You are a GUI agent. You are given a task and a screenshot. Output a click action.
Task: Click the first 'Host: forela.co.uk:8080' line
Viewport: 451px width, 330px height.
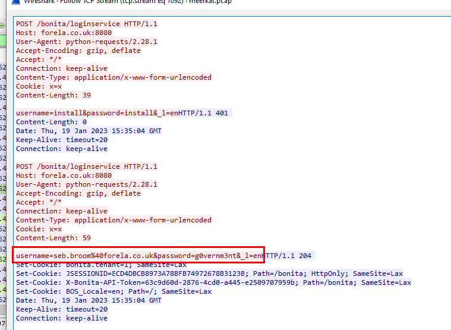[64, 33]
